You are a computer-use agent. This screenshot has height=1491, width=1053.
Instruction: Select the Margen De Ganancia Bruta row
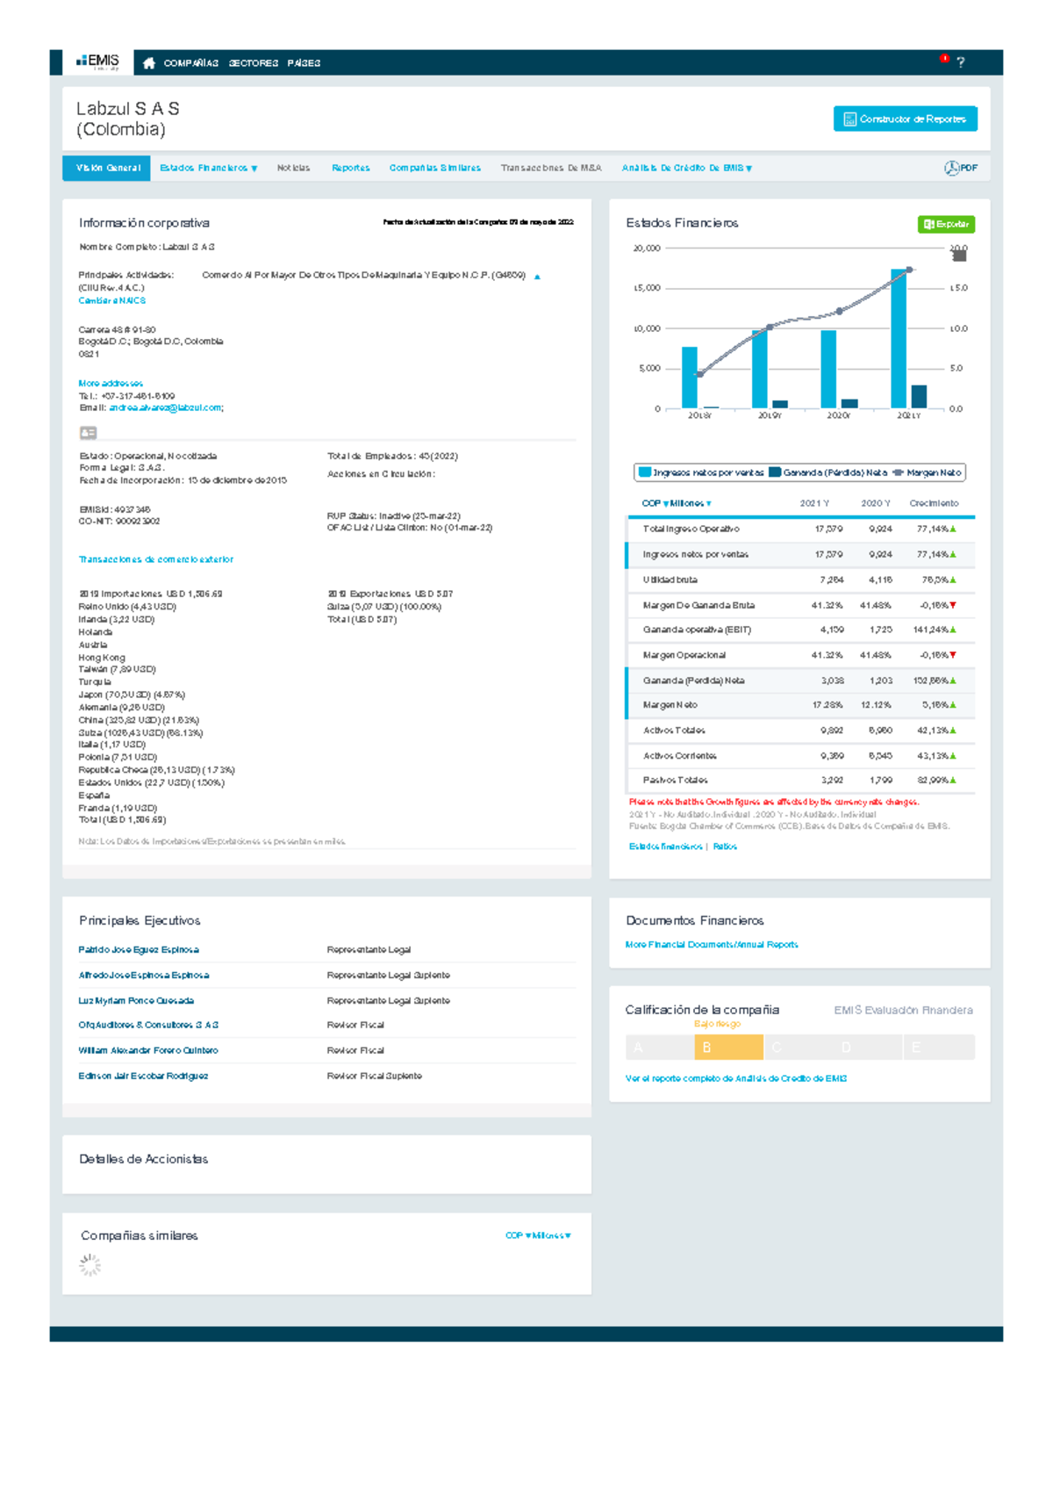pos(801,605)
